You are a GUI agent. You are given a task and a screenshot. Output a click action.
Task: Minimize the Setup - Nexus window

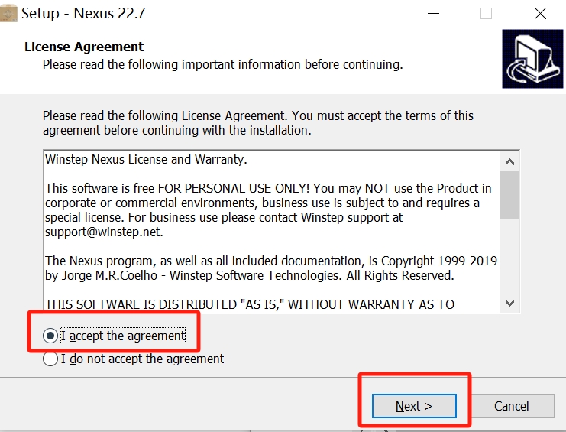(433, 13)
